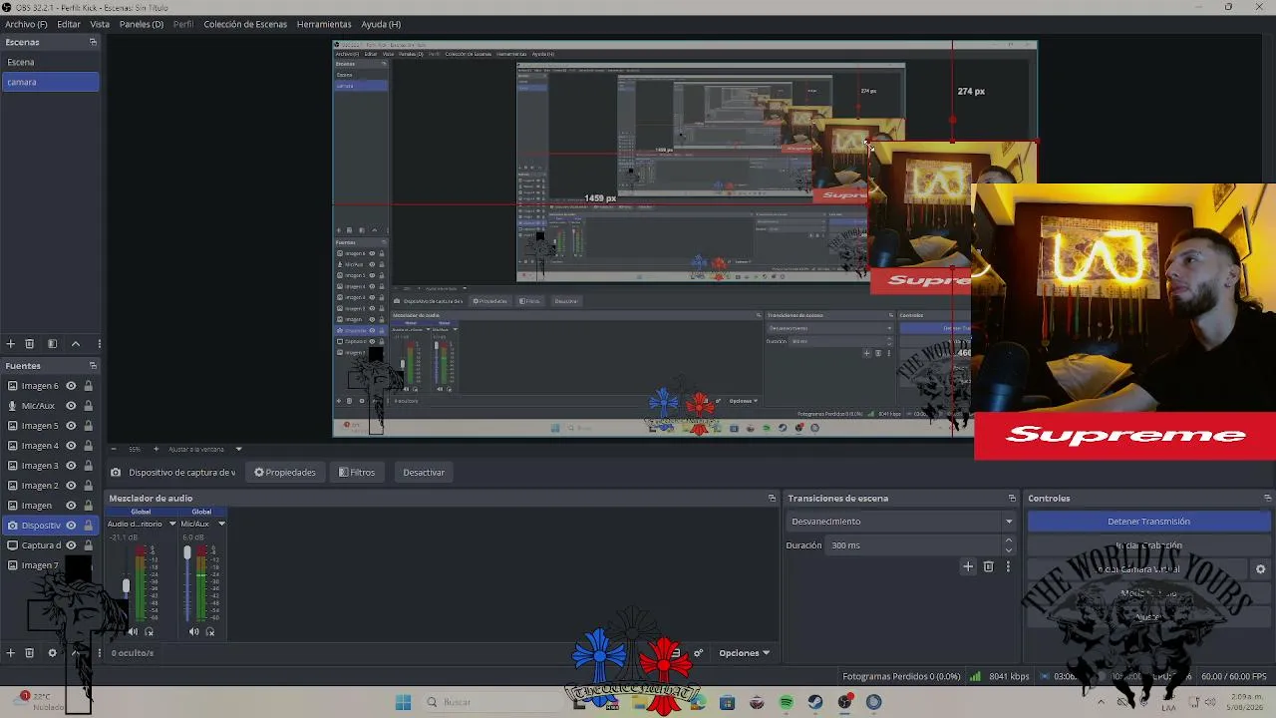Screen dimensions: 1276x718
Task: Adjust the Audio del escritorio volume fader
Action: [127, 586]
